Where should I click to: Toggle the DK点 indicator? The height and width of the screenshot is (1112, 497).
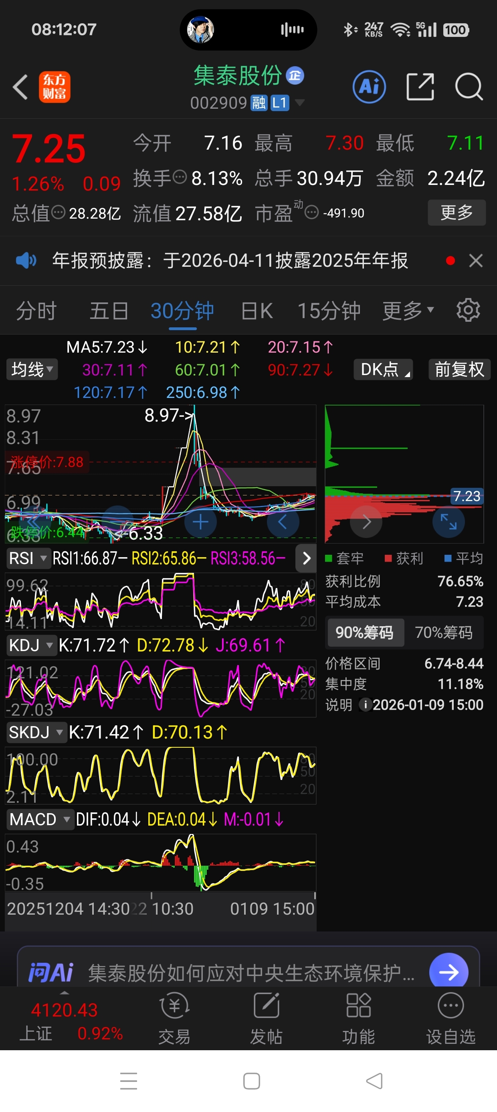[x=383, y=369]
